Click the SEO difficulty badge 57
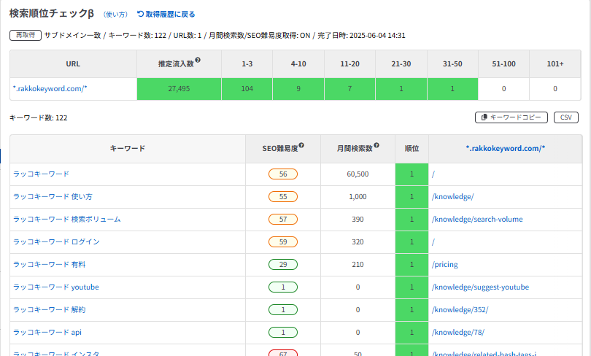 (x=283, y=220)
